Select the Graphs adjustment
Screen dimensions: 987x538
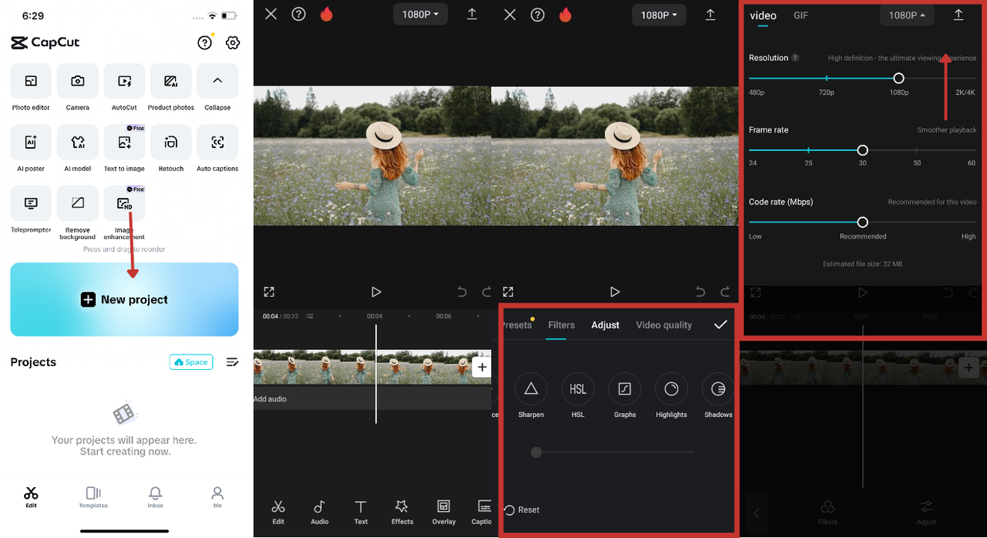coord(625,395)
